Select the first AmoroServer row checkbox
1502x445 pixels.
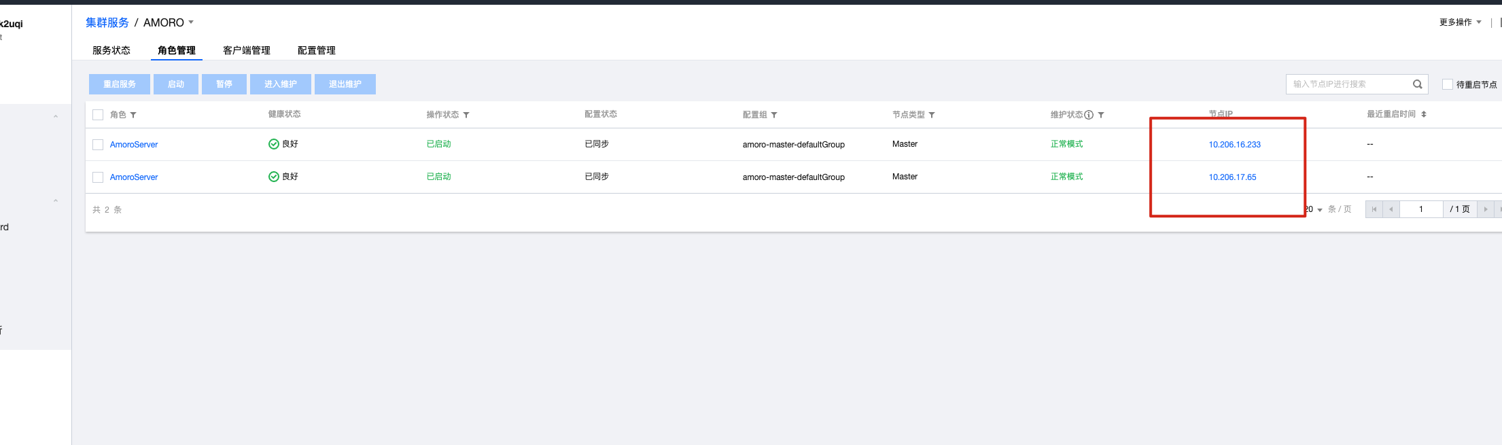pyautogui.click(x=98, y=145)
